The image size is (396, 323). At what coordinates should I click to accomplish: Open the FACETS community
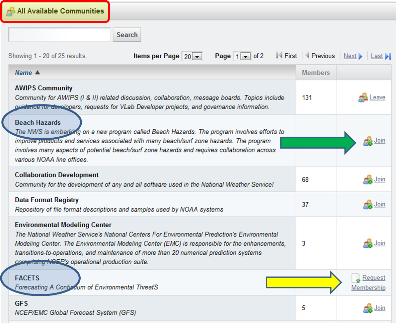pos(27,278)
